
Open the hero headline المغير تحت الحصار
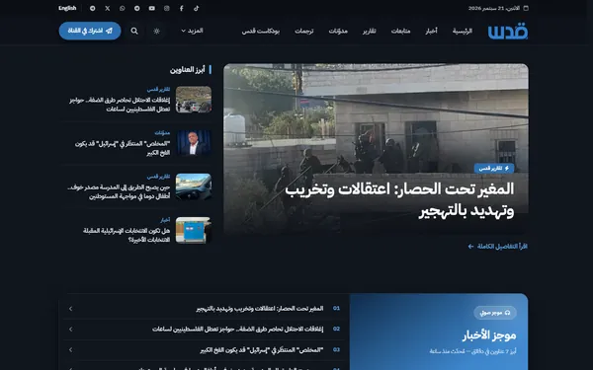point(399,199)
